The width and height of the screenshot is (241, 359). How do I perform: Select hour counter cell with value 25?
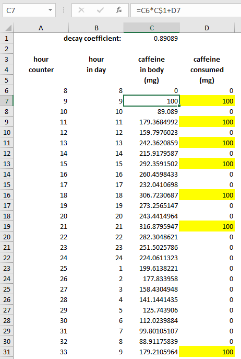tap(41, 268)
